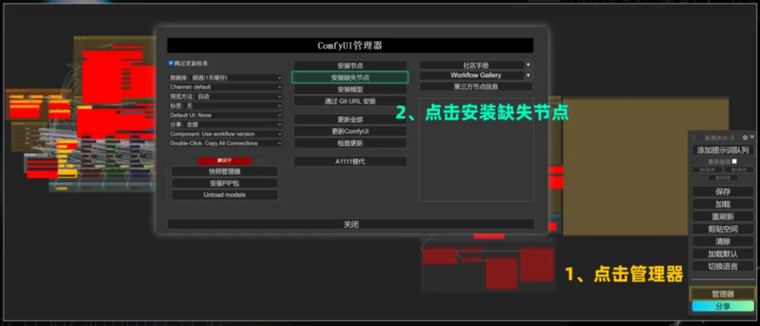Viewport: 760px width, 326px height.
Task: Open Component: Use workflow version dropdown
Action: 226,134
